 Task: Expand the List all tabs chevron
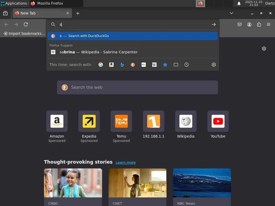pos(231,13)
